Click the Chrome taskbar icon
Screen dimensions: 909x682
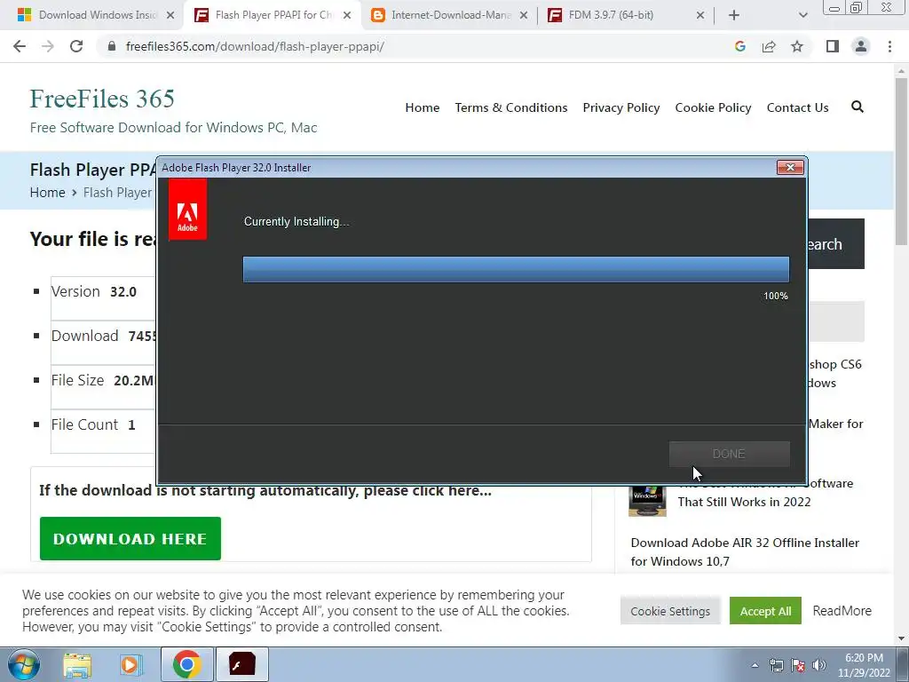pos(186,664)
